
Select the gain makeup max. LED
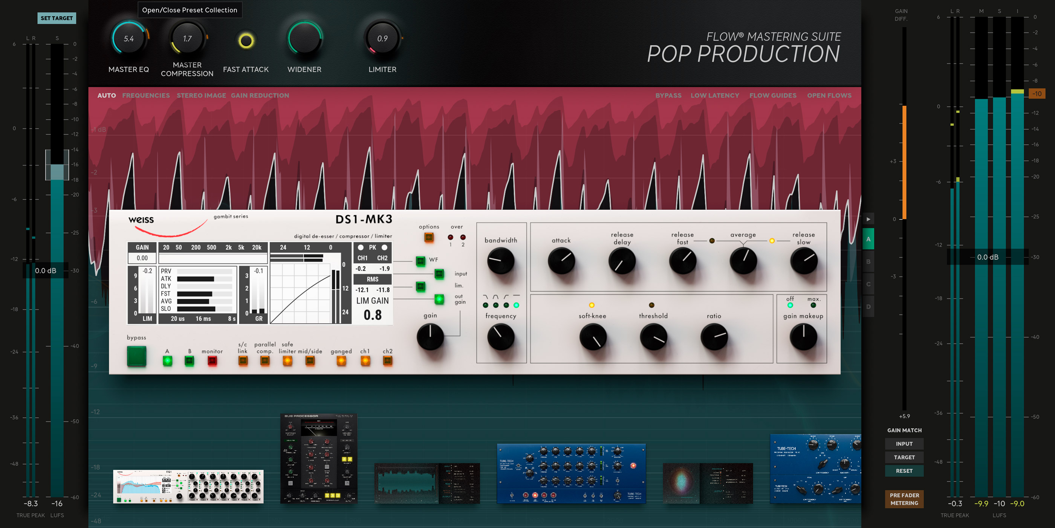tap(813, 305)
